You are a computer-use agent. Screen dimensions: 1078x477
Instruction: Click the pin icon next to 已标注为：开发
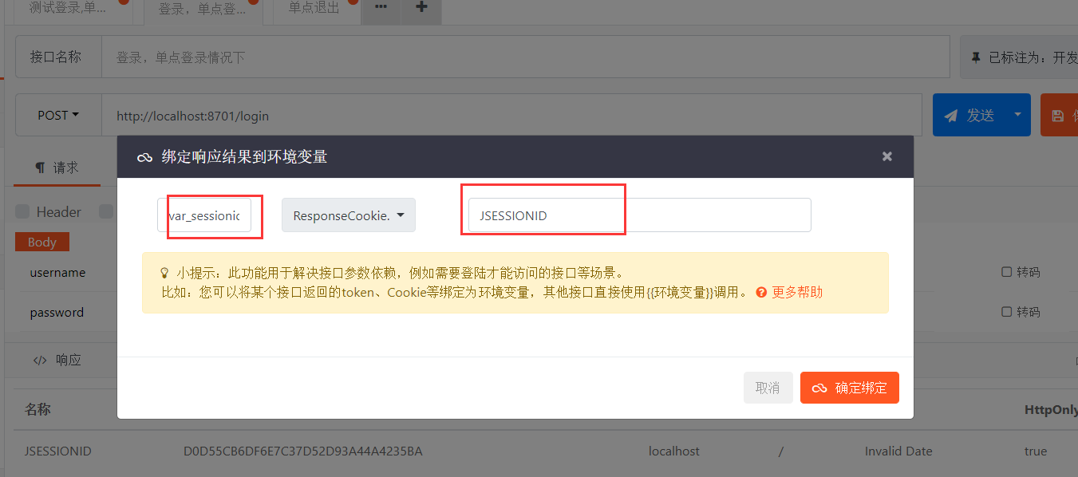pyautogui.click(x=975, y=56)
